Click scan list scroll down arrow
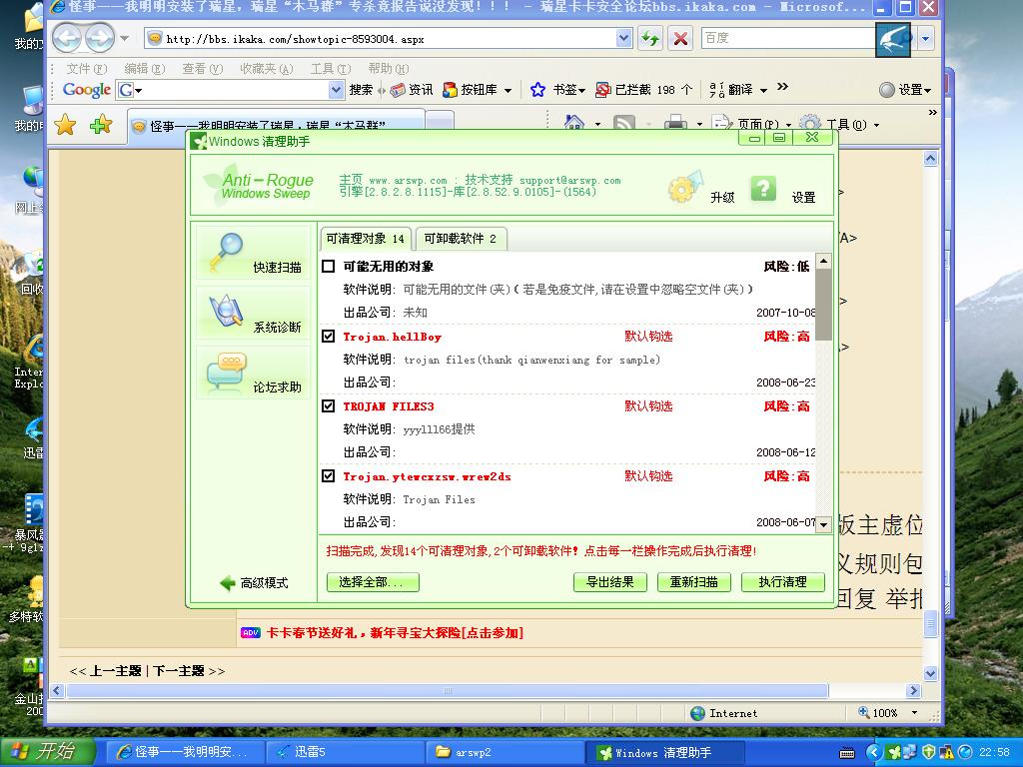This screenshot has height=767, width=1023. pyautogui.click(x=823, y=524)
